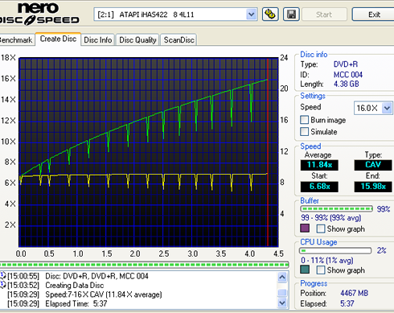
Task: Click the floppy disk save icon
Action: coord(291,14)
